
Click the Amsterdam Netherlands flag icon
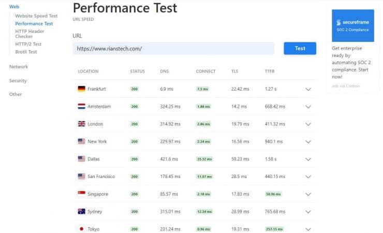(81, 106)
